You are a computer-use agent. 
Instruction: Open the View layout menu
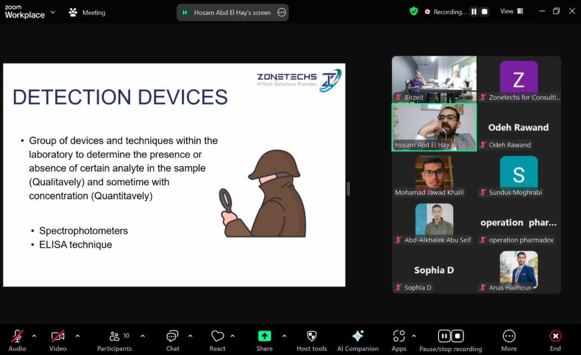pyautogui.click(x=511, y=11)
